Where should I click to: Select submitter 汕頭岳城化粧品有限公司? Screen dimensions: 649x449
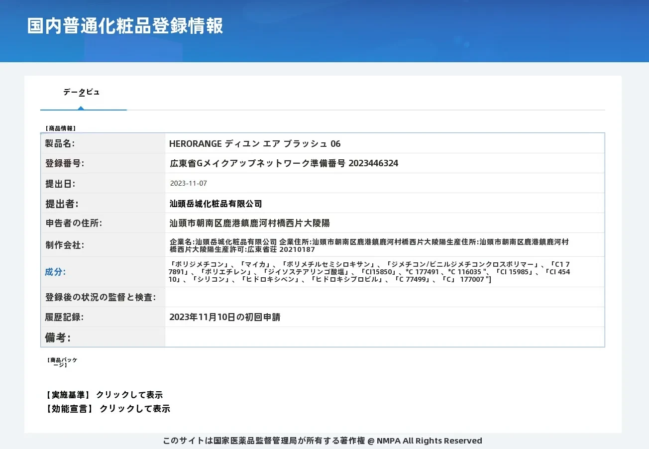click(216, 204)
